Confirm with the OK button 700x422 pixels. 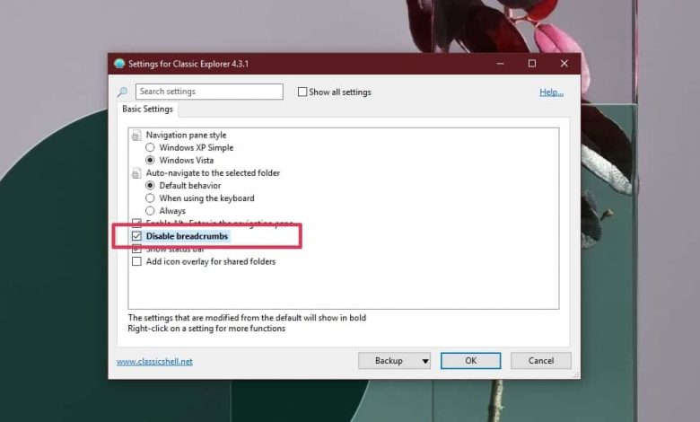tap(470, 361)
